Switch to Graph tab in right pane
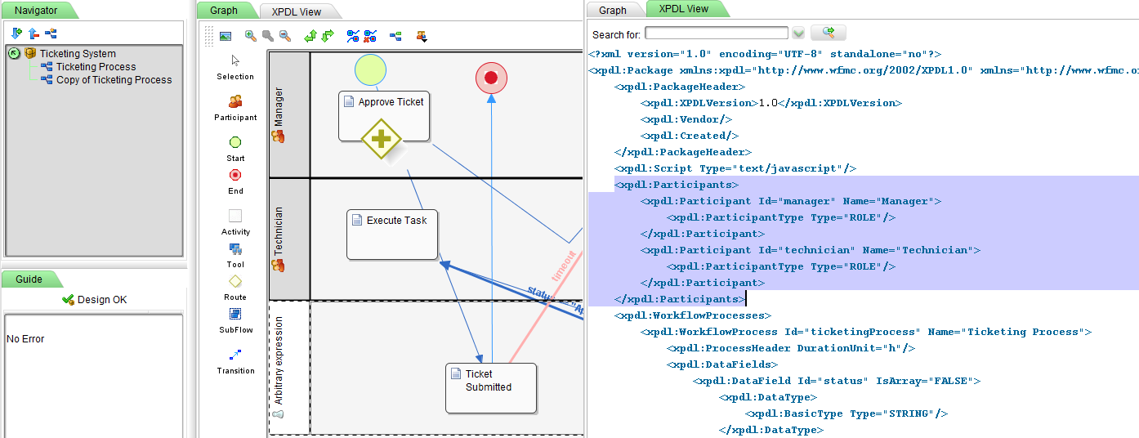The width and height of the screenshot is (1139, 438). [x=613, y=11]
